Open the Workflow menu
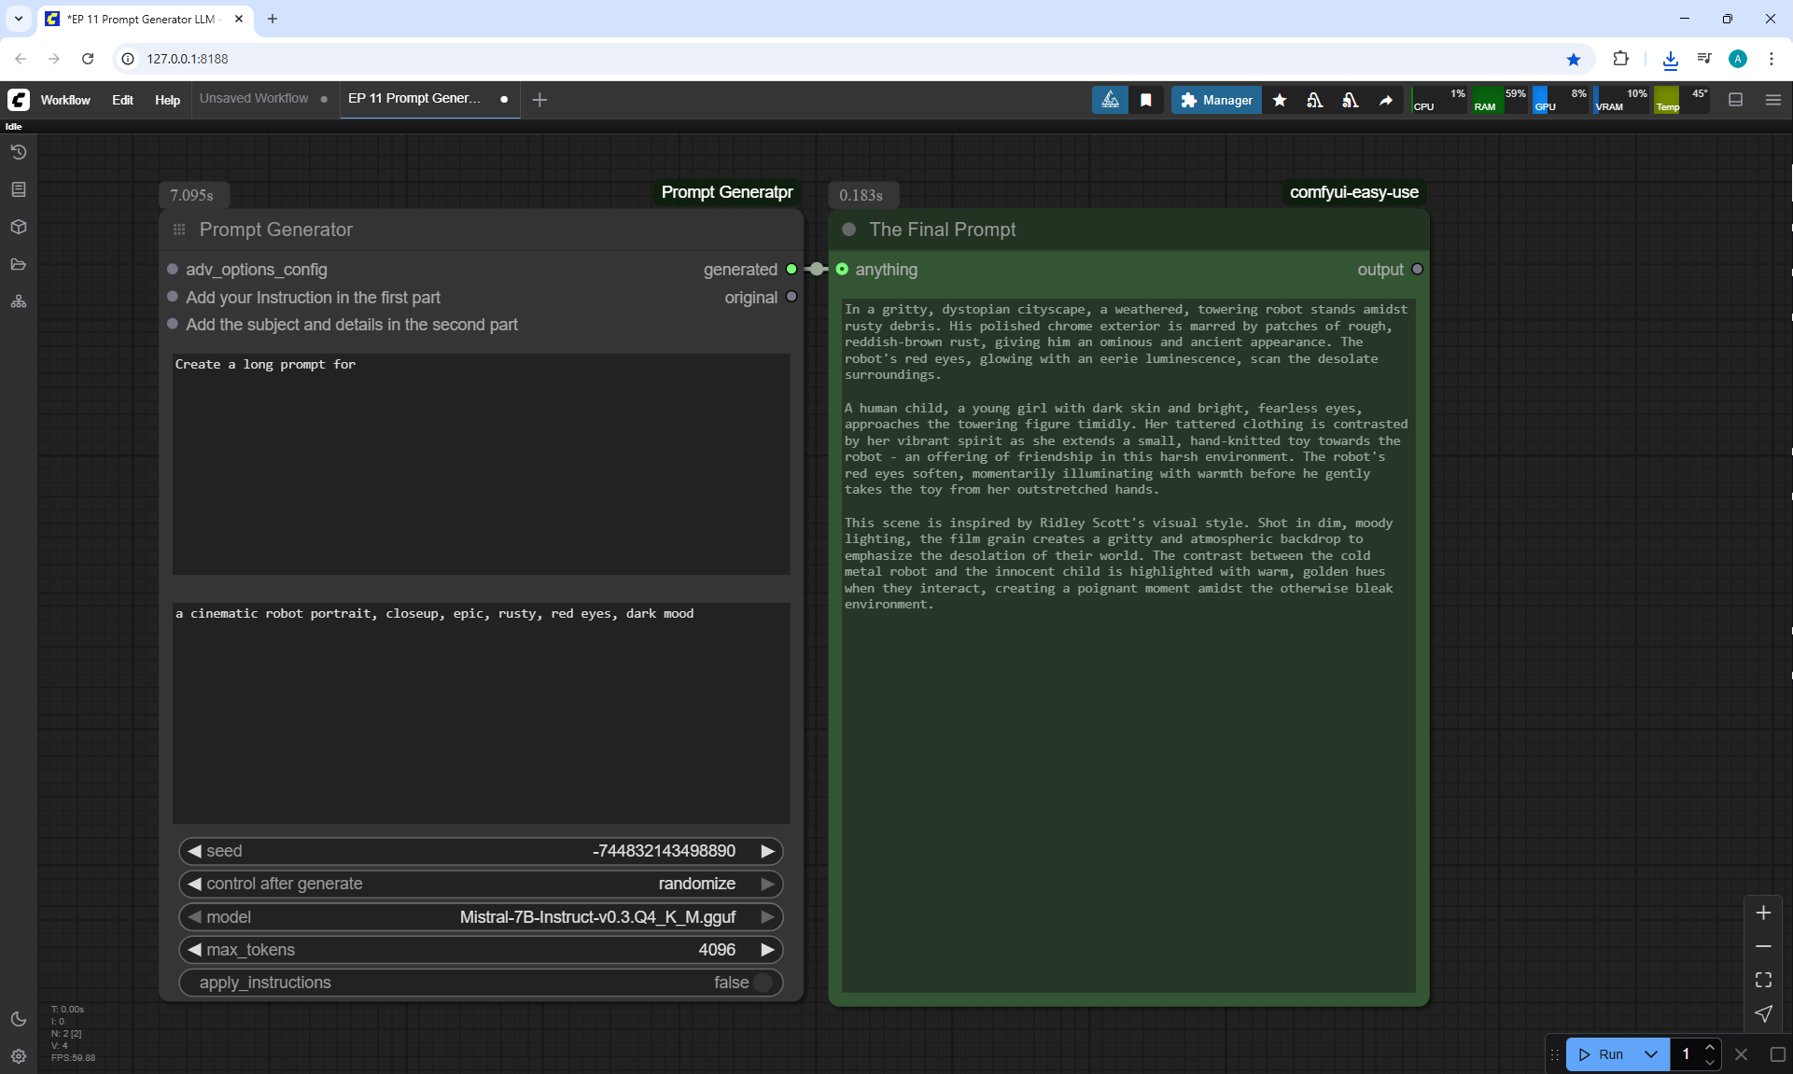 click(65, 100)
